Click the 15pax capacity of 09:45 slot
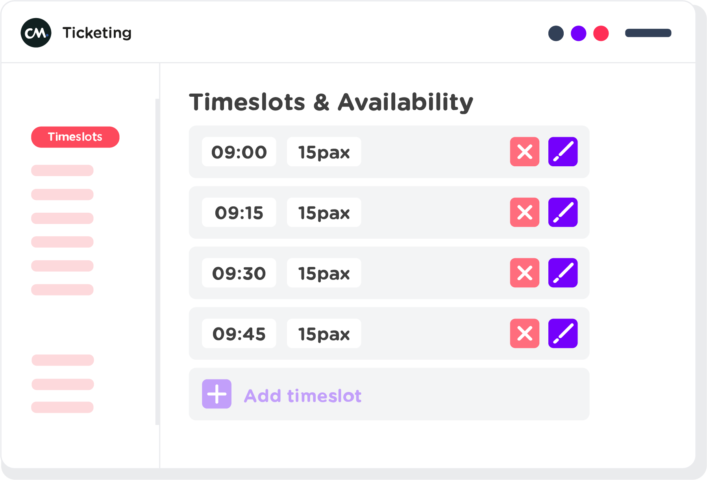Viewport: 707px width, 480px height. 324,333
